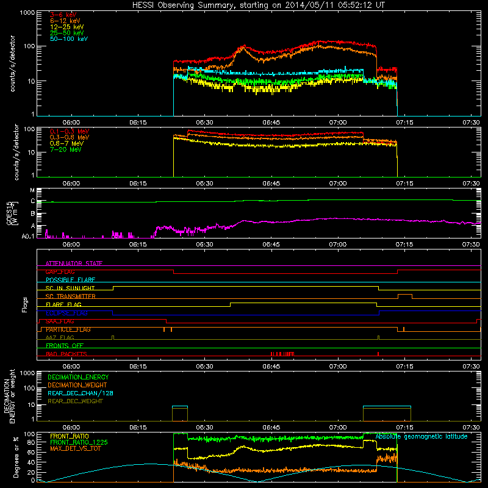Image resolution: width=488 pixels, height=488 pixels.
Task: Select the PARTICLE_FLAG label
Action: click(68, 329)
